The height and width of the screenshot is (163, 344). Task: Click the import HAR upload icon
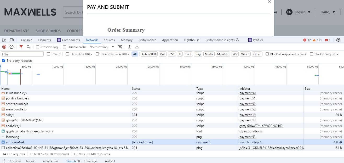click(129, 47)
